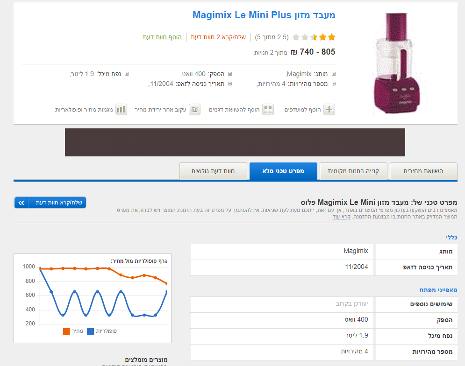Click the 1.9 ליטר table value

click(357, 336)
